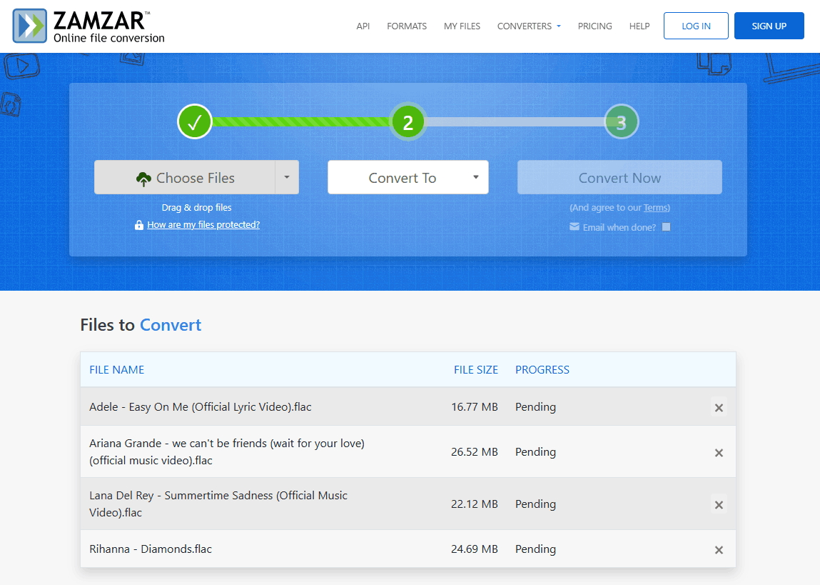The image size is (820, 585).
Task: Enable the Email when done checkbox
Action: 666,227
